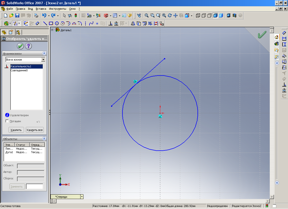Select the Circle sketch tool
The width and height of the screenshot is (288, 209).
tap(57, 23)
